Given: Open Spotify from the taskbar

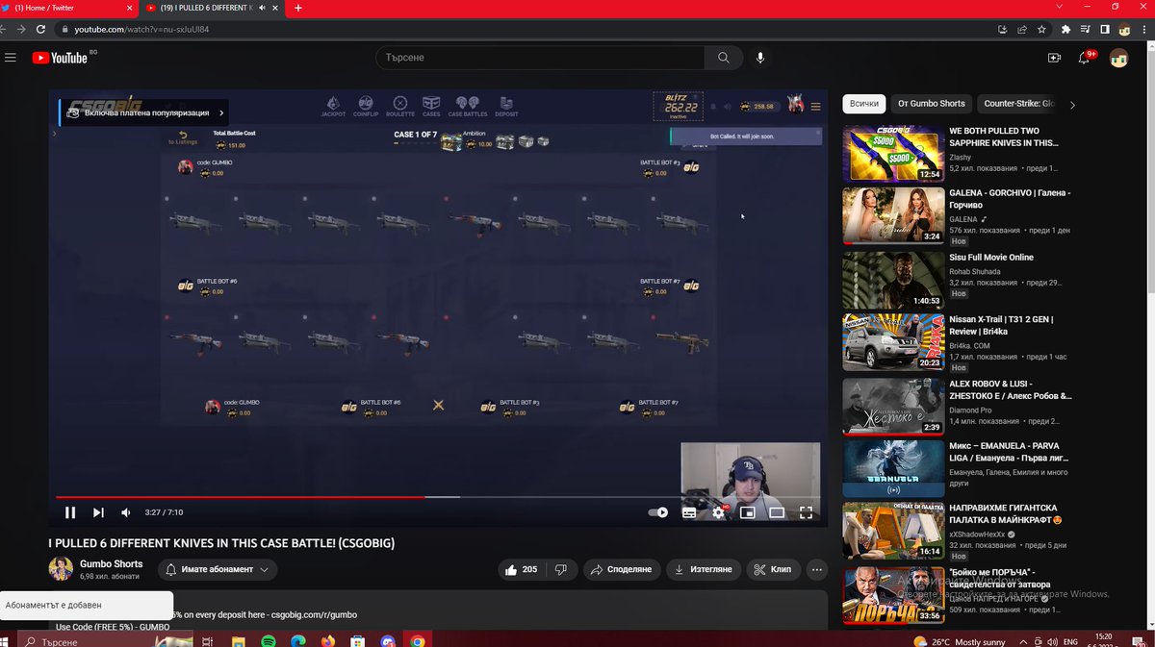Looking at the screenshot, I should [269, 641].
